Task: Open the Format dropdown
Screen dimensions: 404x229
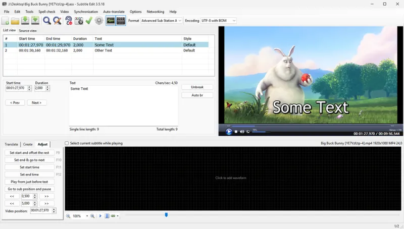Action: point(161,21)
